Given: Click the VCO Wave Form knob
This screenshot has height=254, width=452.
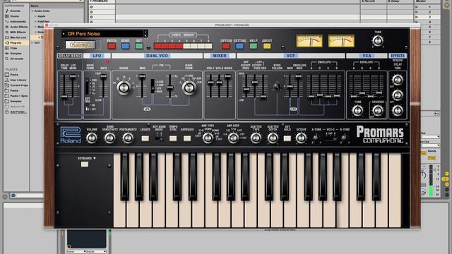Looking at the screenshot, I should coord(189,87).
